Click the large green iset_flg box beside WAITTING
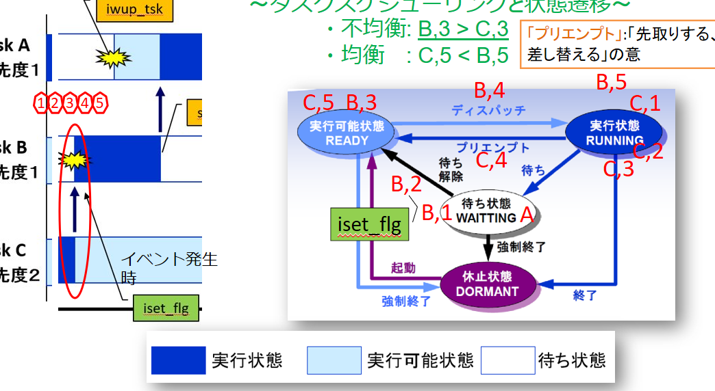Screen dimensions: 715x391 (x=369, y=224)
